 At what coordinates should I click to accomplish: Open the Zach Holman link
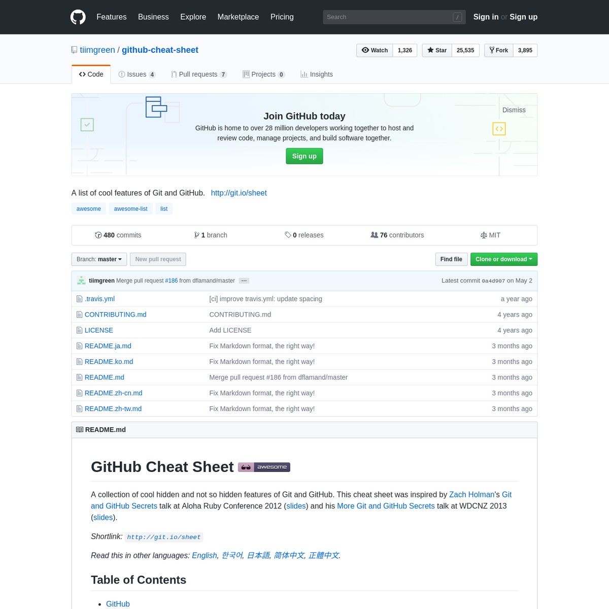[x=471, y=494]
